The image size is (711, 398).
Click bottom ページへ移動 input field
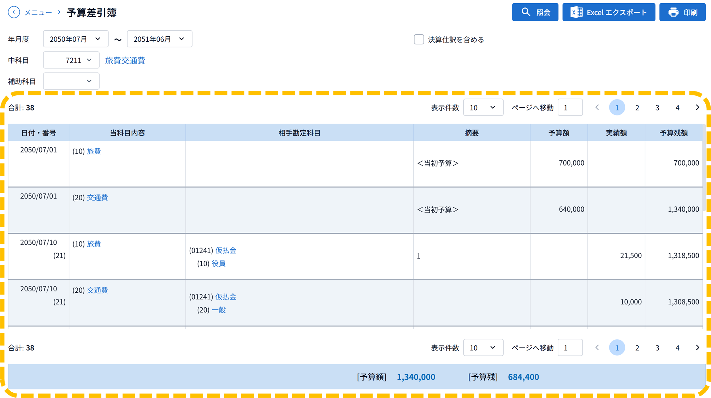pyautogui.click(x=570, y=347)
